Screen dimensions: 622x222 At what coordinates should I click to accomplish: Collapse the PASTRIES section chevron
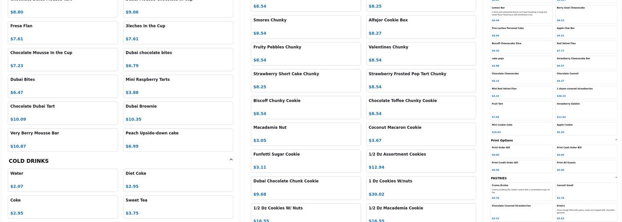pyautogui.click(x=616, y=178)
